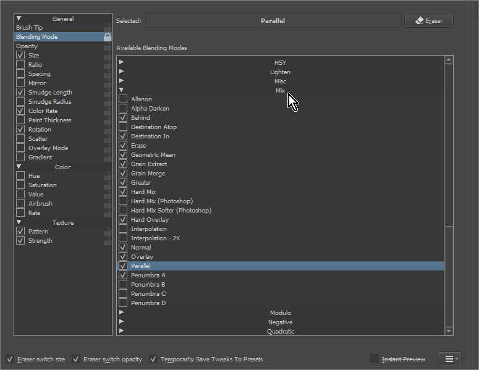
Task: Click the lock icon beside Opacity
Action: point(107,46)
